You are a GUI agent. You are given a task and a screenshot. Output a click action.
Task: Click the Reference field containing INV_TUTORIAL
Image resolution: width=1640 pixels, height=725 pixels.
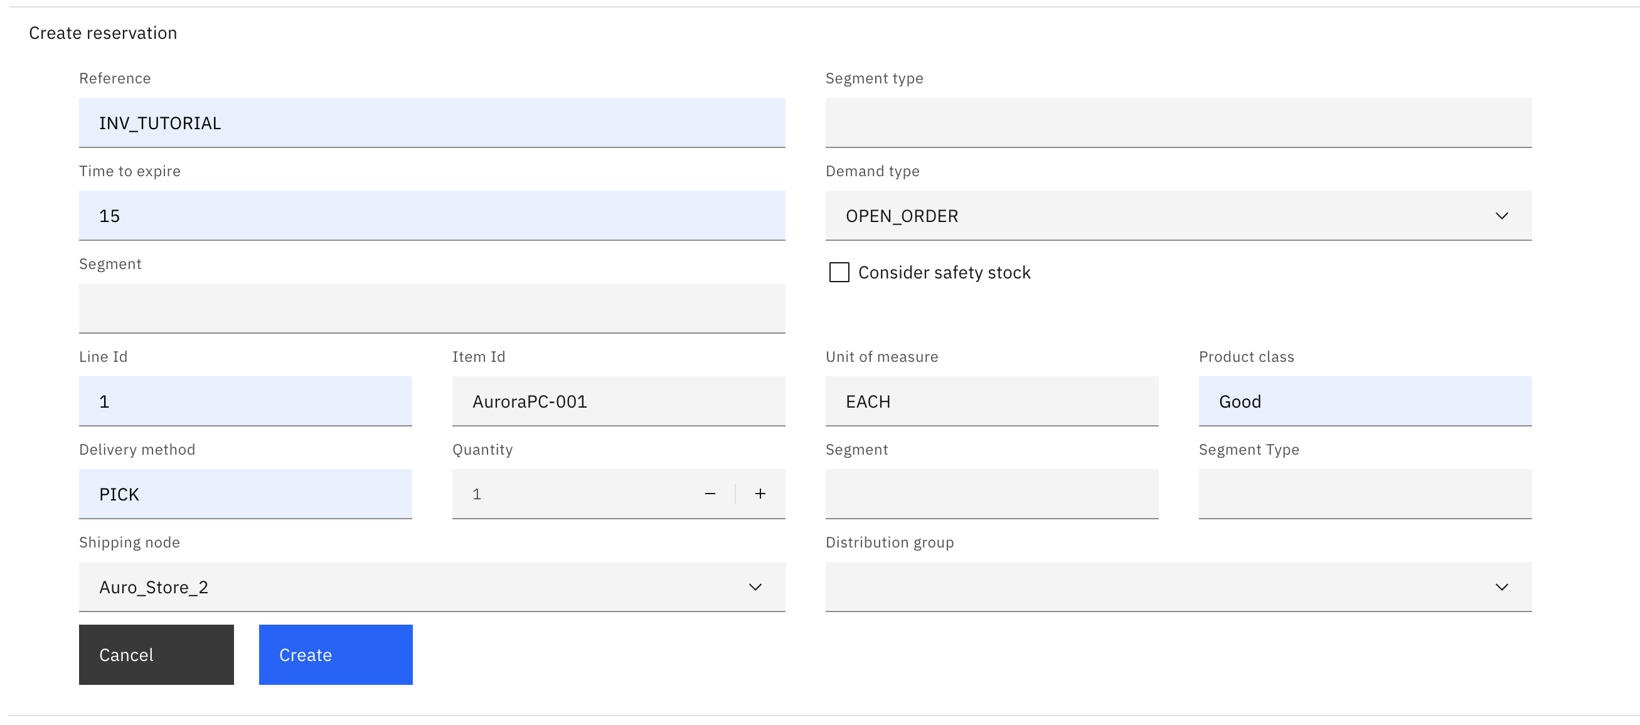pyautogui.click(x=432, y=123)
